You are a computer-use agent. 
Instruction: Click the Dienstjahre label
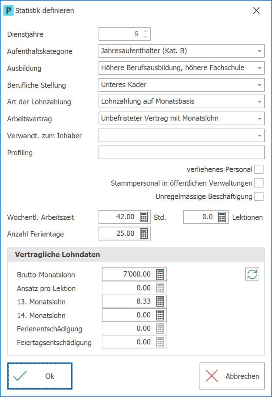point(25,34)
